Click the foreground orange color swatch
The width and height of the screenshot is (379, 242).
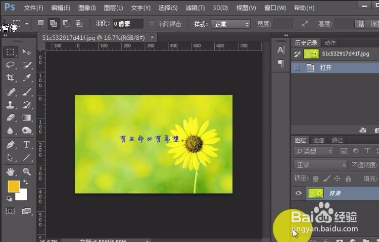coord(14,187)
